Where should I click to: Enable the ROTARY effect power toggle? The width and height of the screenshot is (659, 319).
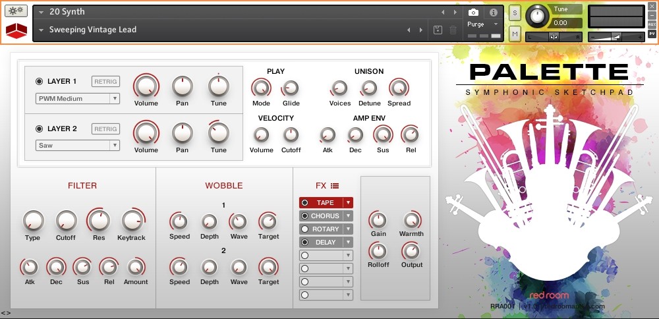[304, 229]
